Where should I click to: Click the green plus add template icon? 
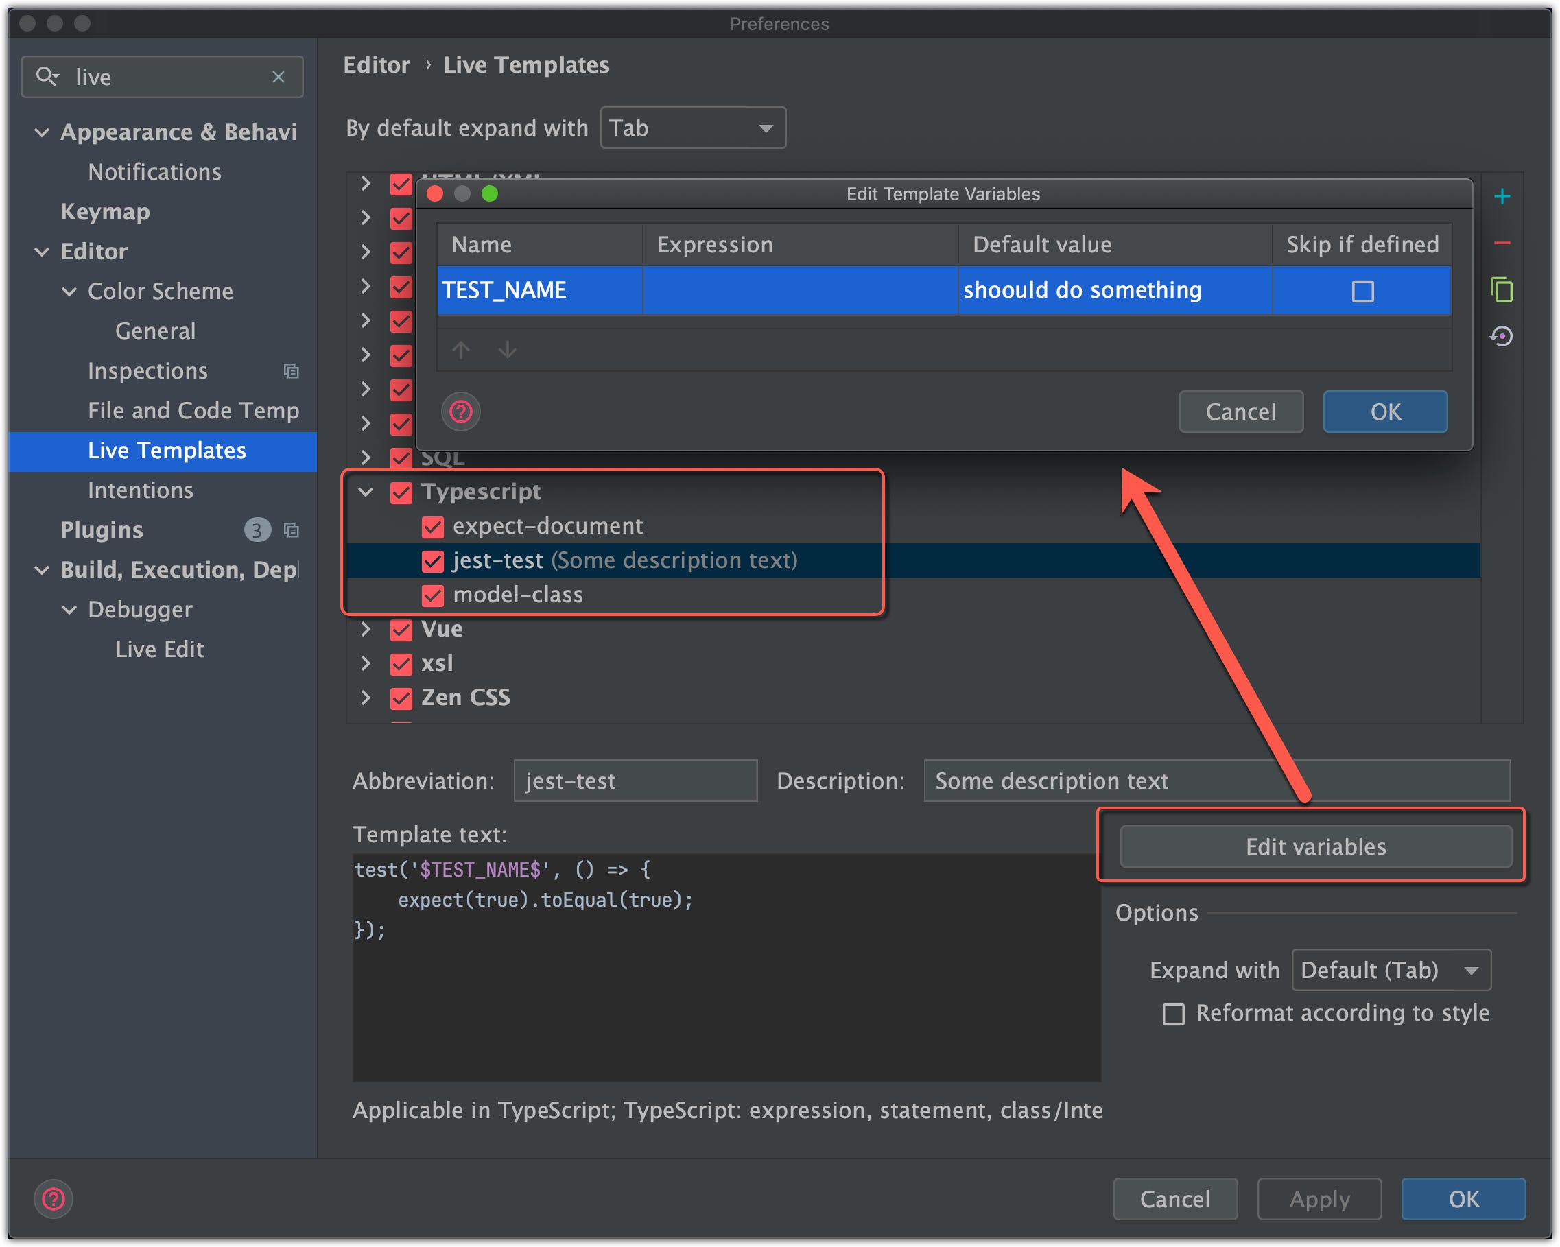pyautogui.click(x=1502, y=196)
